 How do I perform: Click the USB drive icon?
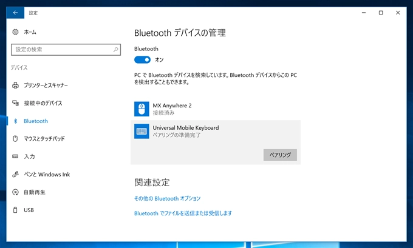click(x=15, y=210)
